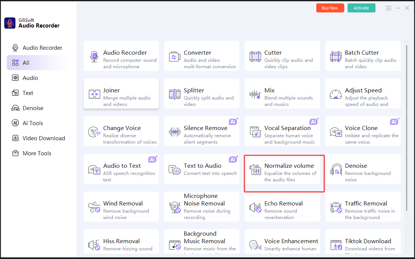Click the Batch Cutter icon
415x259 pixels.
(336, 57)
